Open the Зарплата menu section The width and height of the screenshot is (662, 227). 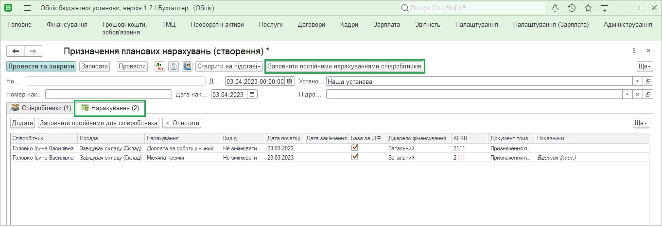tap(386, 25)
